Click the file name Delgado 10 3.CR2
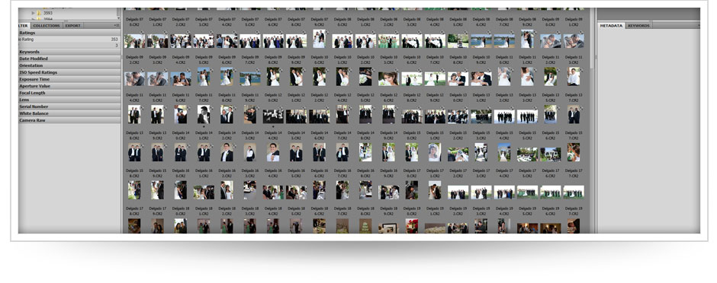 coord(389,59)
